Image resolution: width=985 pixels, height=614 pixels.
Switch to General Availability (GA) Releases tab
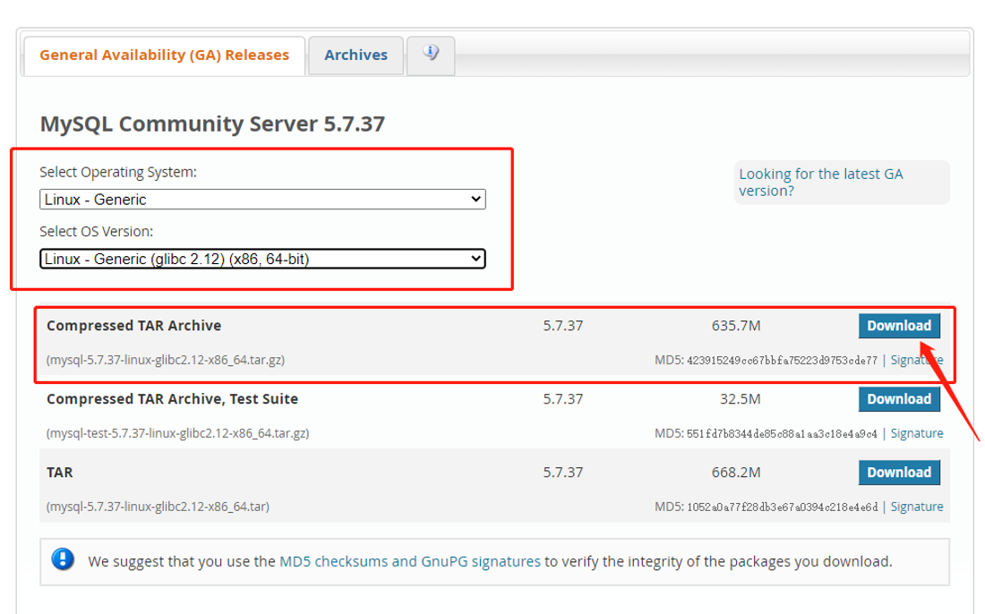click(164, 55)
